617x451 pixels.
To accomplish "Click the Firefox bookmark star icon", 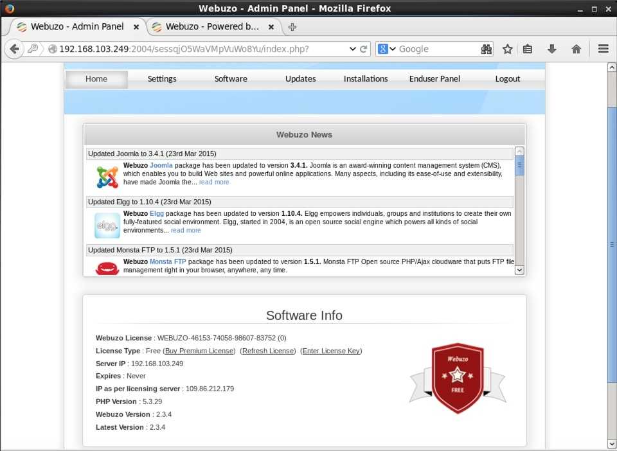I will [508, 49].
